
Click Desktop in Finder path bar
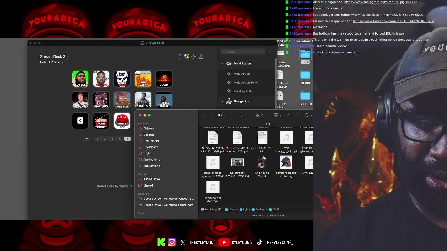[x=258, y=210]
